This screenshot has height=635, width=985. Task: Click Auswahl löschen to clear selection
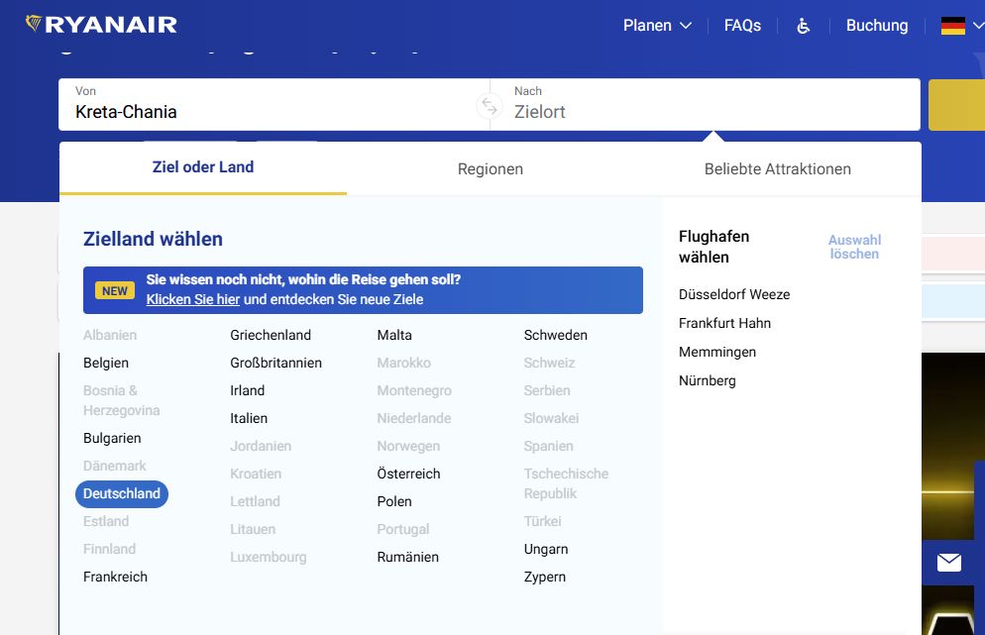pos(854,247)
